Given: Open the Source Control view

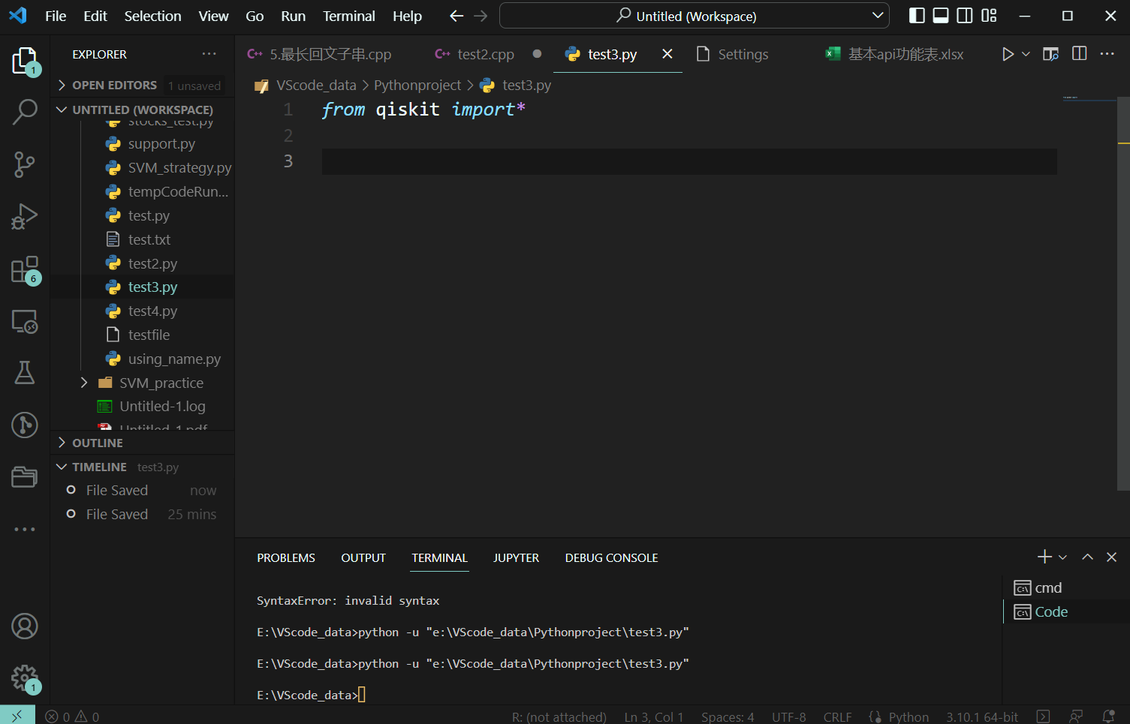Looking at the screenshot, I should [25, 164].
